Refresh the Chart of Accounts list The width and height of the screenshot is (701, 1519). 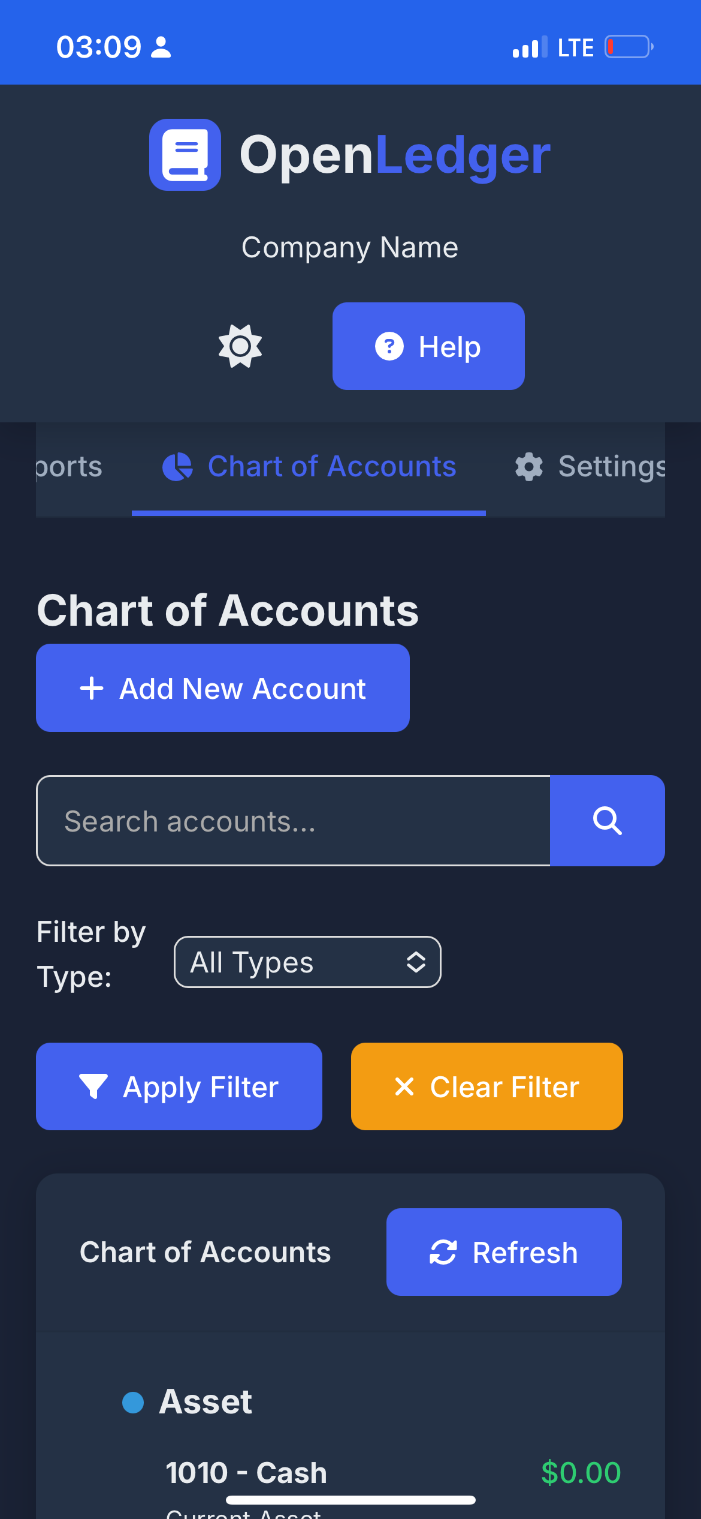504,1252
